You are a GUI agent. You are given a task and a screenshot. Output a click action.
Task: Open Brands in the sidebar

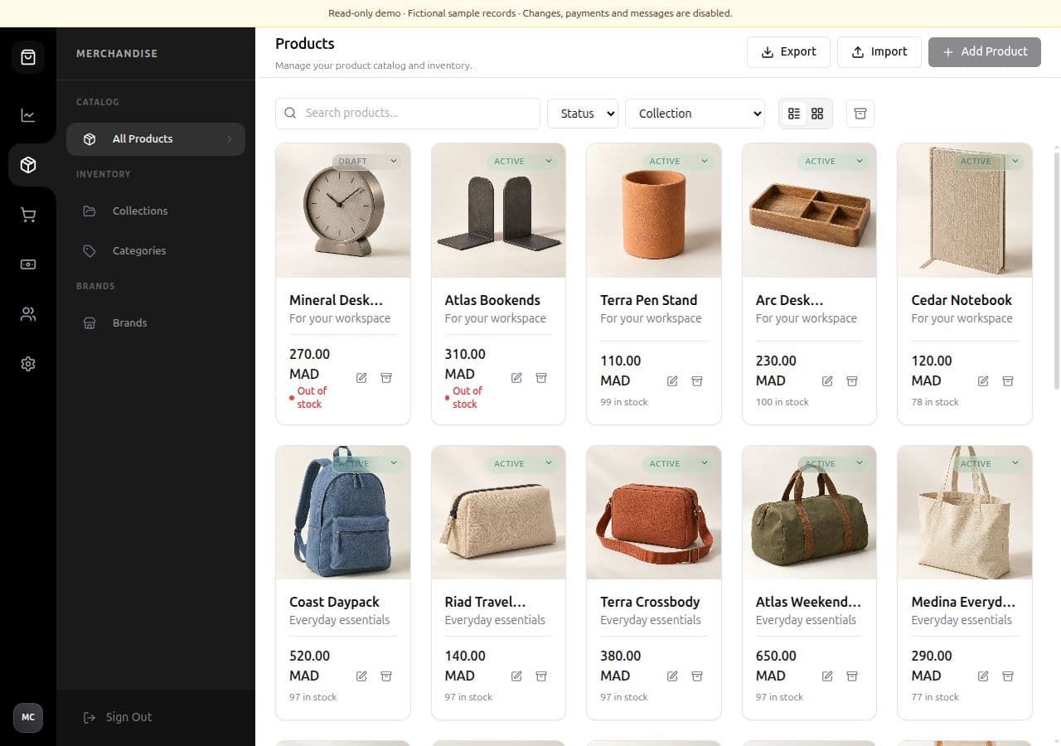click(x=156, y=323)
